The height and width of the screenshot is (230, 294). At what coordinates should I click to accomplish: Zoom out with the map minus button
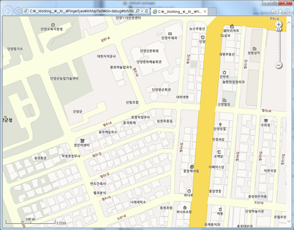pyautogui.click(x=278, y=65)
